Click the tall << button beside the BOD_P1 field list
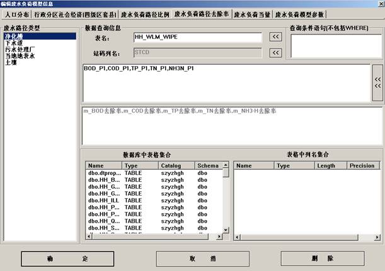Image resolution: width=385 pixels, height=271 pixels. tap(377, 83)
